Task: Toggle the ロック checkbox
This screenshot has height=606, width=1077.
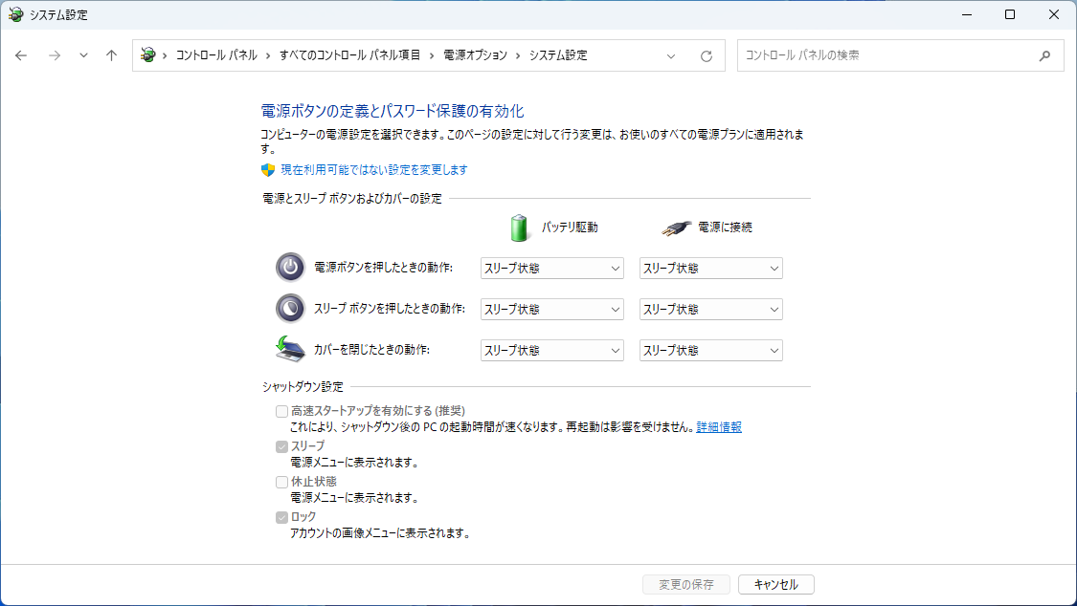Action: (x=281, y=517)
